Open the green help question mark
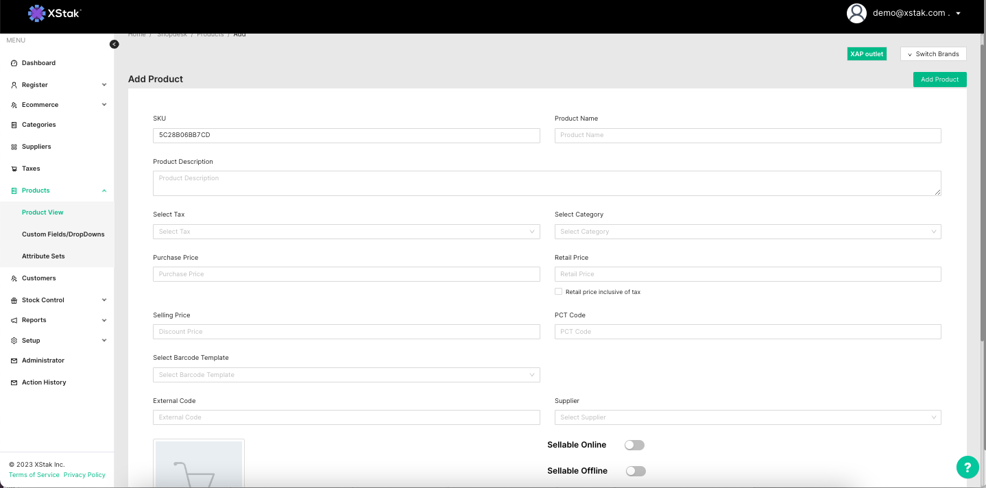This screenshot has width=986, height=488. 967,467
